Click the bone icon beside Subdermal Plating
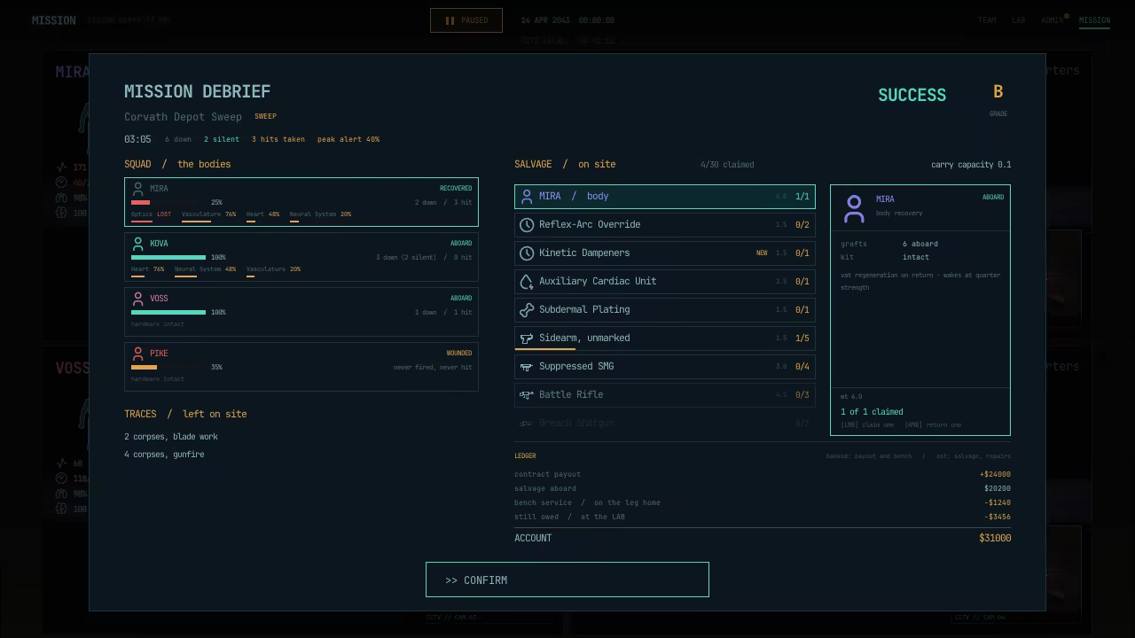1135x638 pixels. (527, 310)
